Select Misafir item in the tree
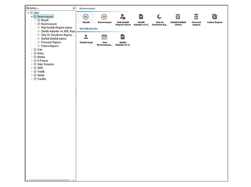This screenshot has width=251, height=187. (x=43, y=20)
